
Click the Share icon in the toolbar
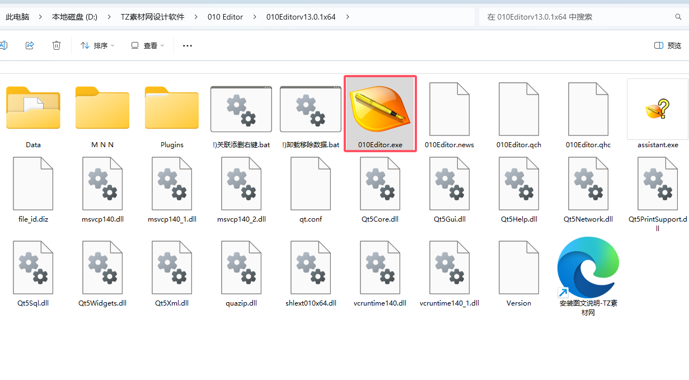(x=30, y=45)
